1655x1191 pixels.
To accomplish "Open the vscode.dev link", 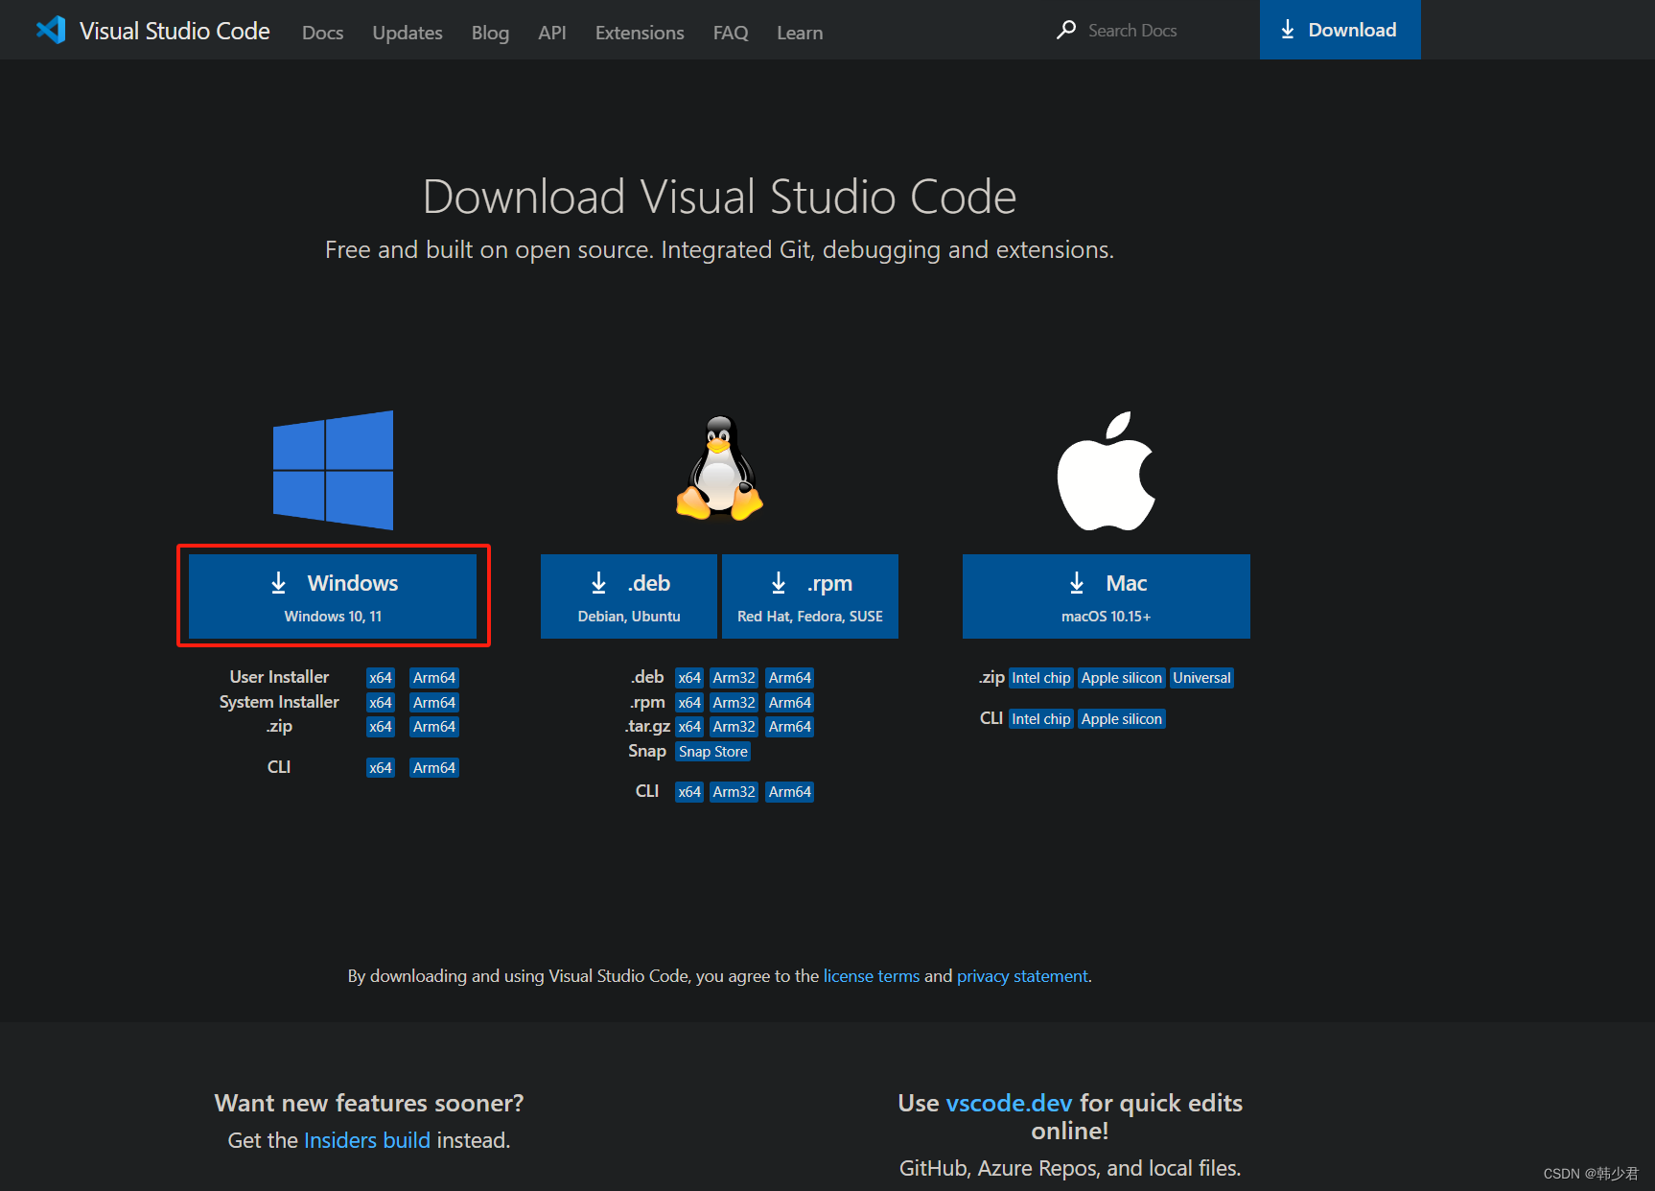I will (1009, 1104).
